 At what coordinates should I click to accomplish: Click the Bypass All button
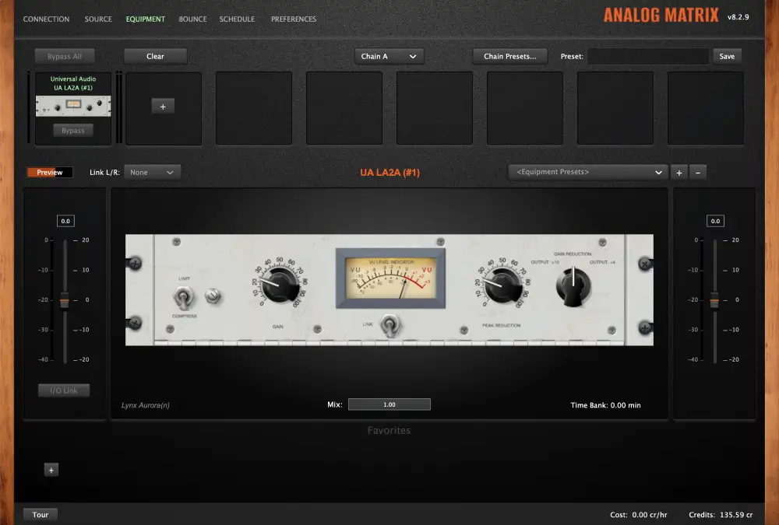pyautogui.click(x=65, y=56)
